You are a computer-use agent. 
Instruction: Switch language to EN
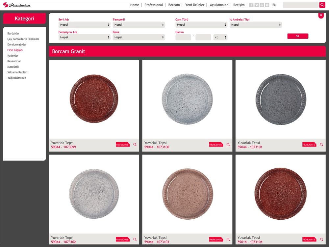click(274, 5)
